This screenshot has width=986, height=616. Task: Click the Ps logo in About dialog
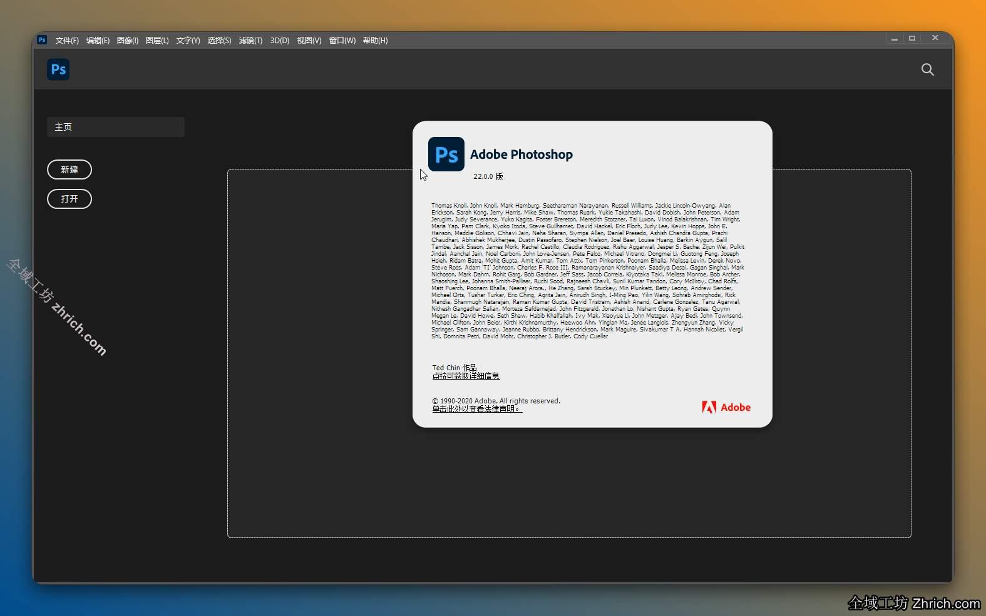click(446, 154)
